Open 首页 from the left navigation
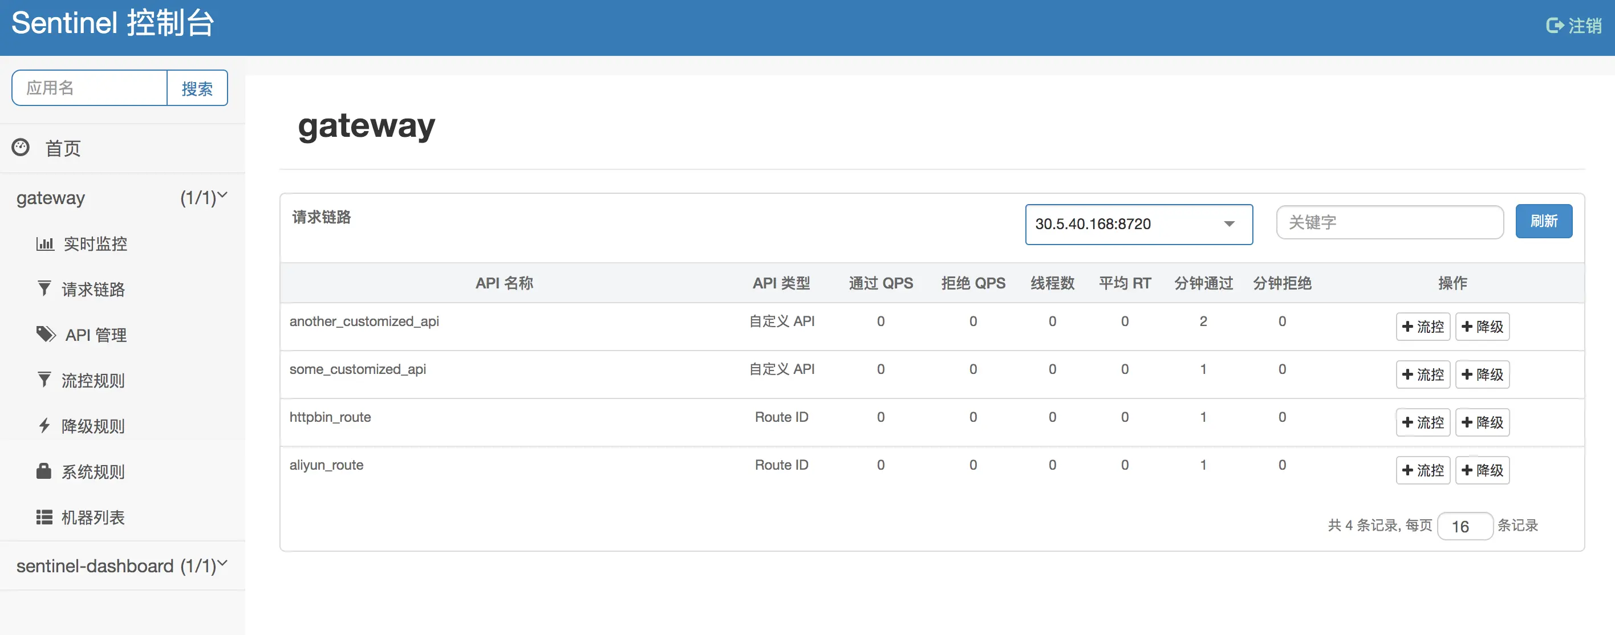 click(63, 148)
